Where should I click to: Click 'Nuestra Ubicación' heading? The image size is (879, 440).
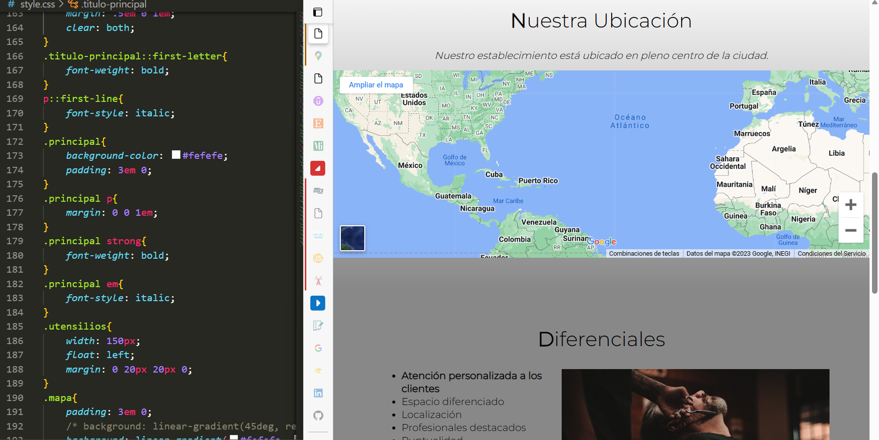click(601, 21)
